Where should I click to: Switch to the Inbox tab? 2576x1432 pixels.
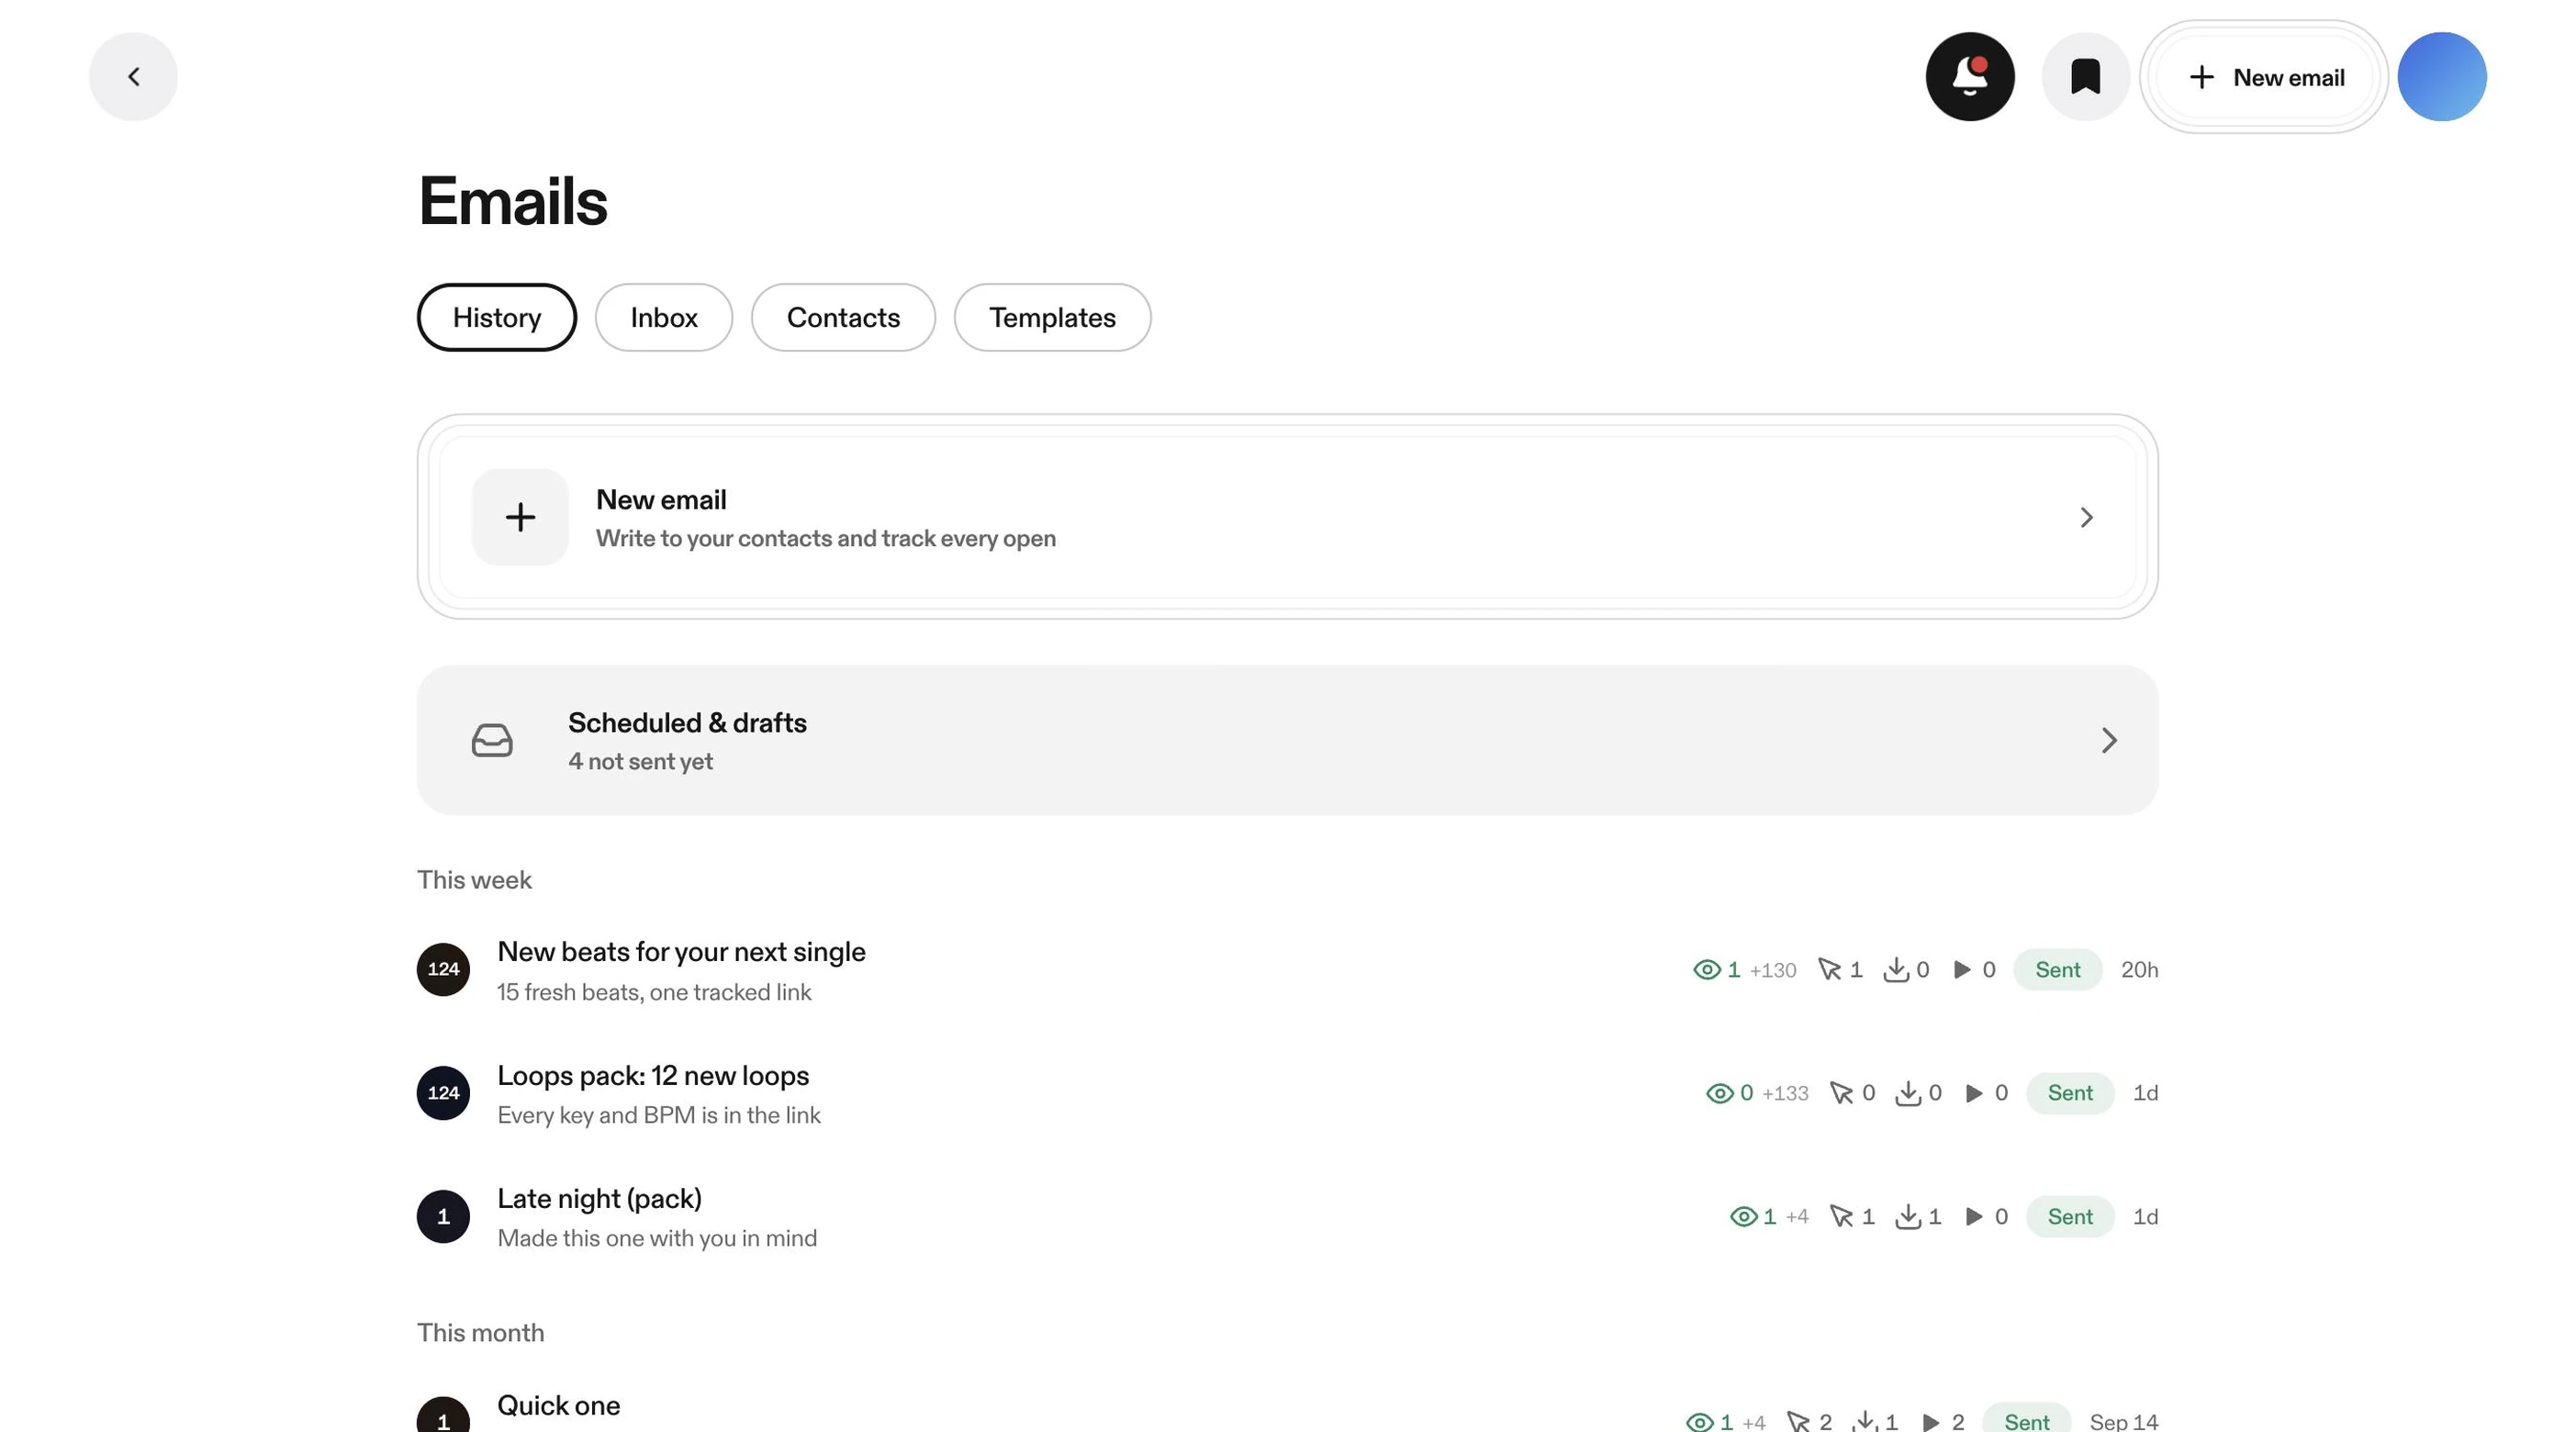point(664,317)
